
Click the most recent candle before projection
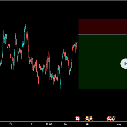[77, 43]
